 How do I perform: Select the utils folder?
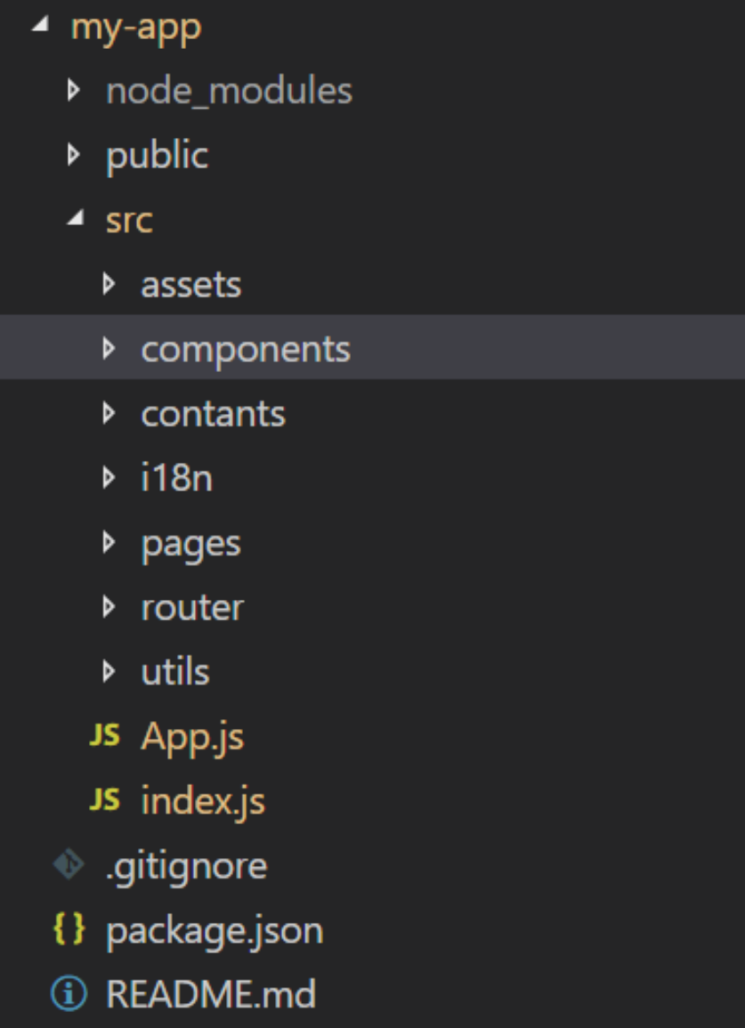coord(372,671)
